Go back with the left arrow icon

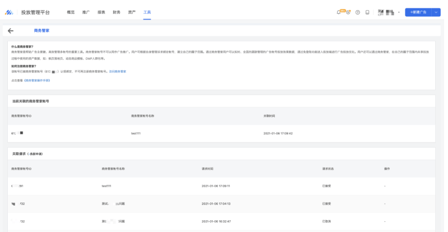click(11, 31)
